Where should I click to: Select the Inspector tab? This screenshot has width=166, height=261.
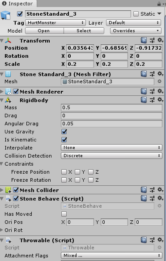point(17,4)
